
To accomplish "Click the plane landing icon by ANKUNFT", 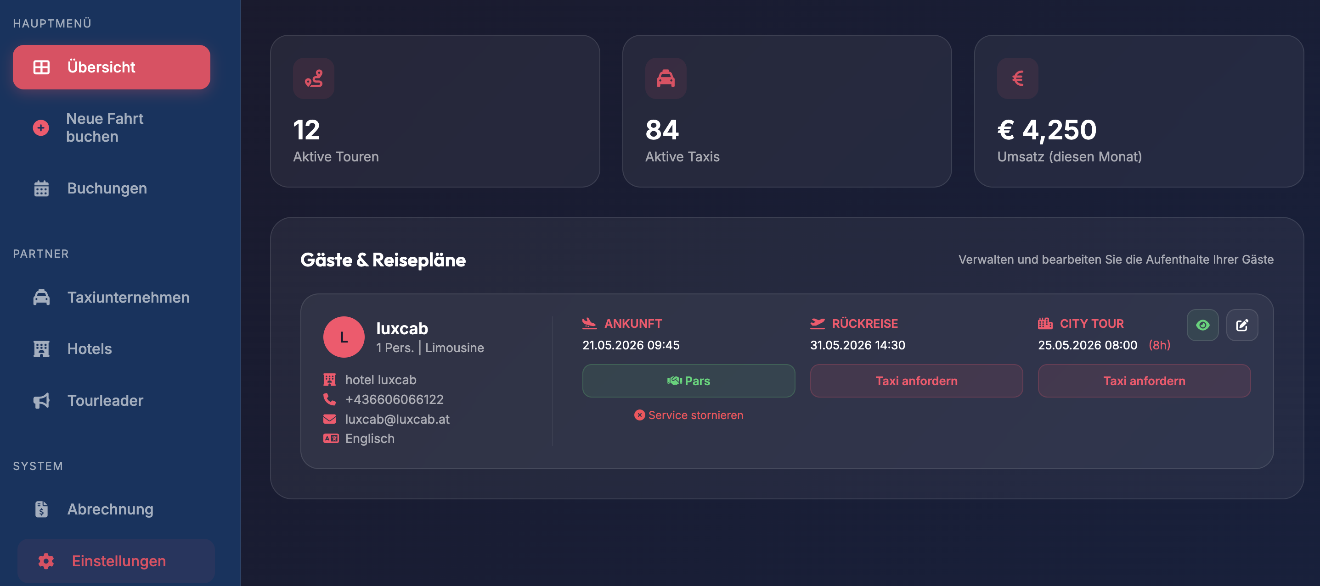I will click(590, 323).
